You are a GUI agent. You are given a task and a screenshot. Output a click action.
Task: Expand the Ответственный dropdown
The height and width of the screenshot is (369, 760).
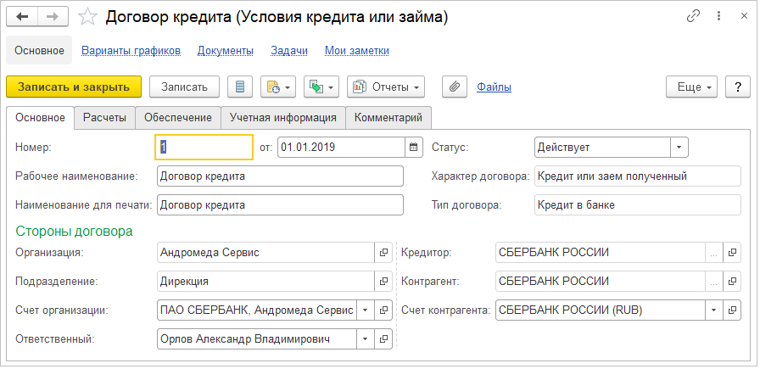(x=364, y=339)
